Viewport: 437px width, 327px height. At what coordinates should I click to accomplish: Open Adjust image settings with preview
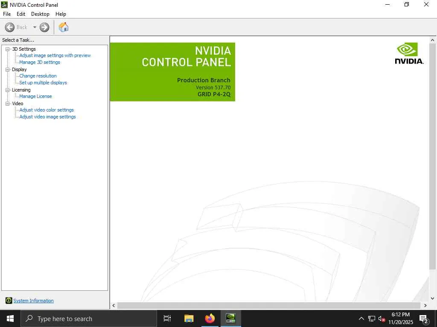click(x=55, y=55)
